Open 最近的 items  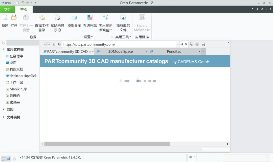coord(13,96)
